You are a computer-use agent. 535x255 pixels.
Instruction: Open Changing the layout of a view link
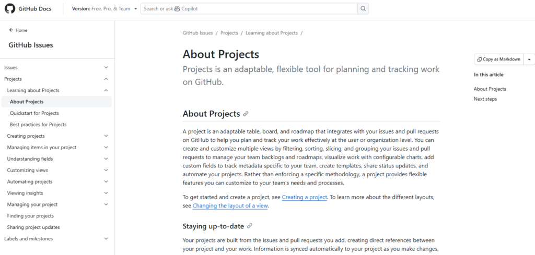tap(230, 205)
